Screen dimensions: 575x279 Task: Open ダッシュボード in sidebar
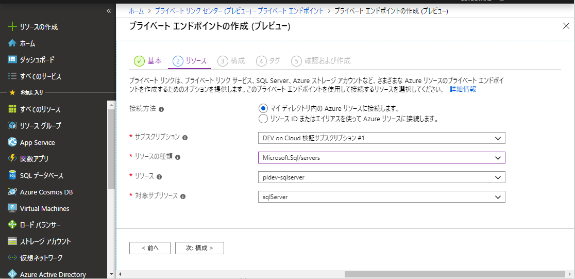pyautogui.click(x=38, y=60)
